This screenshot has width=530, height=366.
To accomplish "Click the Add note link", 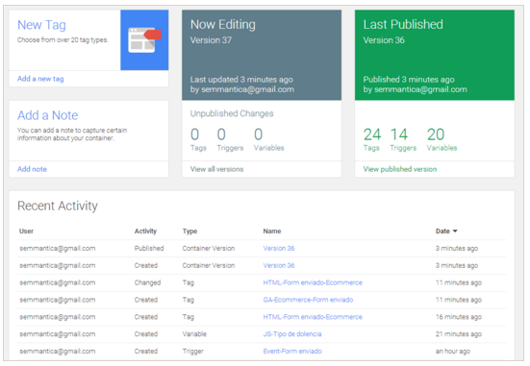I will 32,169.
